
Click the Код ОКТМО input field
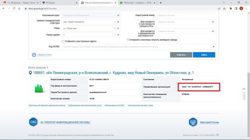(139, 47)
